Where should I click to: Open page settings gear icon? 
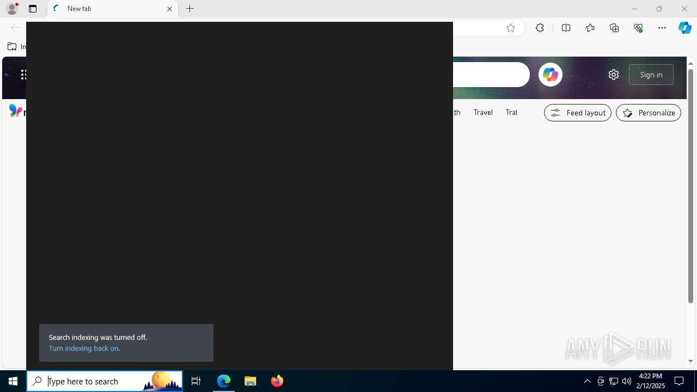pyautogui.click(x=614, y=75)
